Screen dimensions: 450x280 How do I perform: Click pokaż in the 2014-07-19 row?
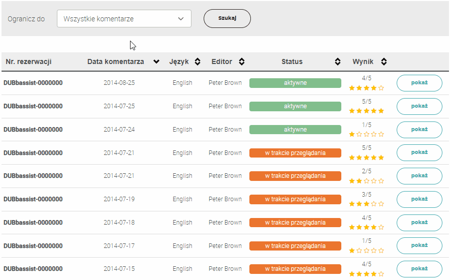pos(419,199)
